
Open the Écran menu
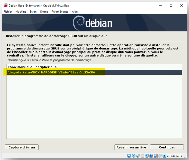33,12
